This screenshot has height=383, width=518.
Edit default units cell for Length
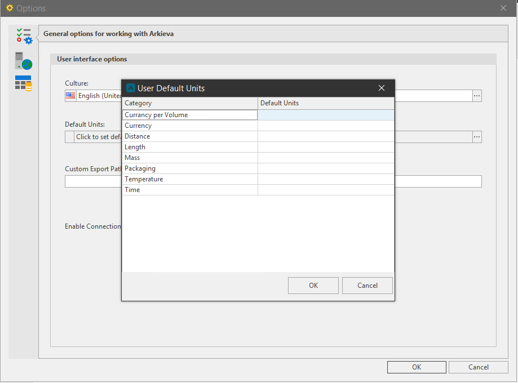tap(326, 147)
